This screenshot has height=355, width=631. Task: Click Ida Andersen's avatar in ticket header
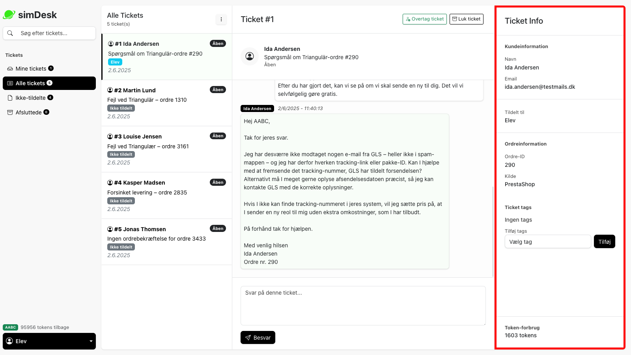[x=250, y=56]
